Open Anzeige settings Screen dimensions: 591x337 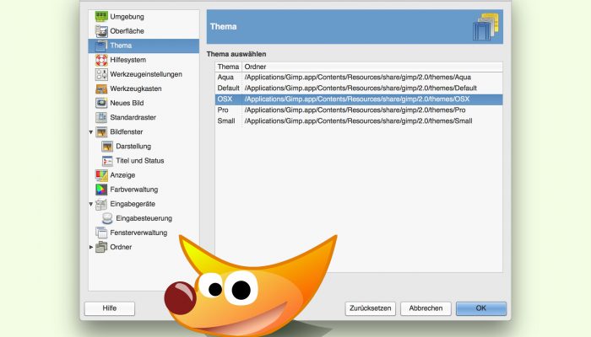[x=122, y=175]
